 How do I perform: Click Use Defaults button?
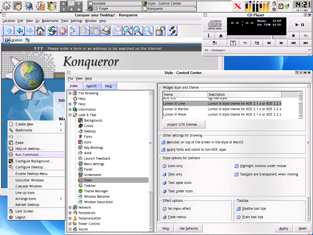point(189,228)
